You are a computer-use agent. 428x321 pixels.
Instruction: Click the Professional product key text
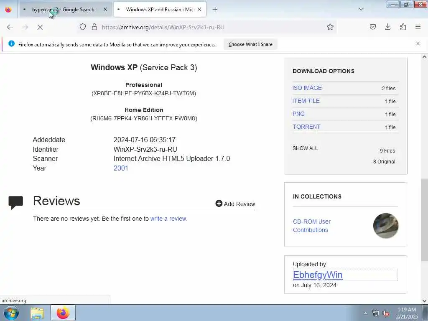(x=144, y=93)
